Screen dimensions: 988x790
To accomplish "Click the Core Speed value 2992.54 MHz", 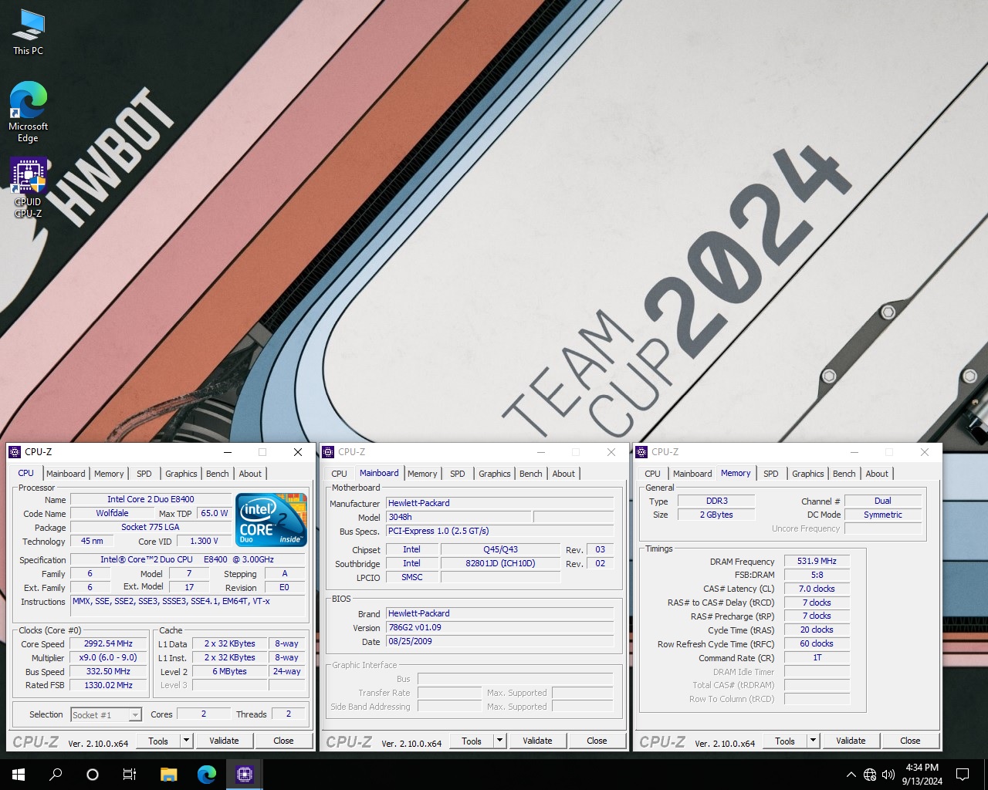I will [108, 643].
